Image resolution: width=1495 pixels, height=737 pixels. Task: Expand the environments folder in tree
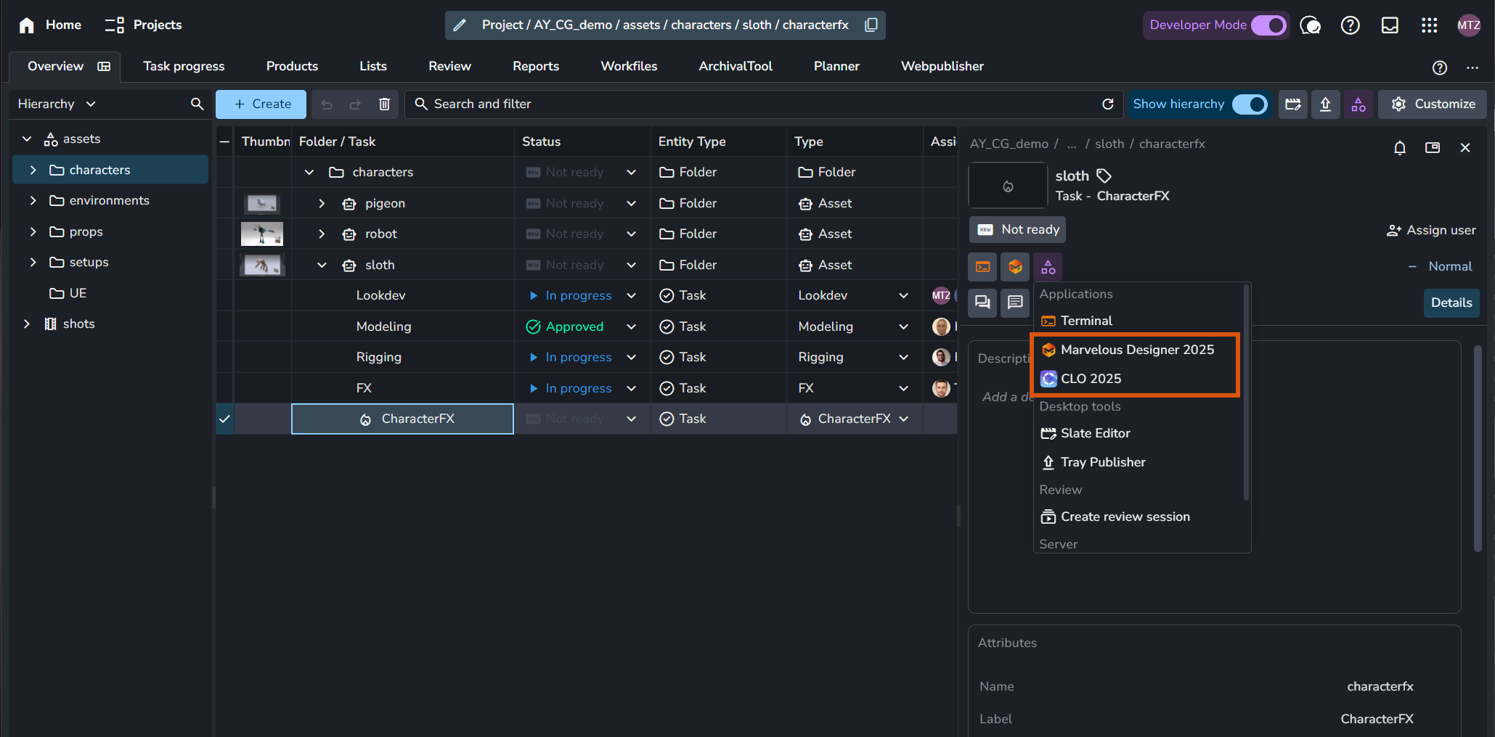pyautogui.click(x=33, y=200)
